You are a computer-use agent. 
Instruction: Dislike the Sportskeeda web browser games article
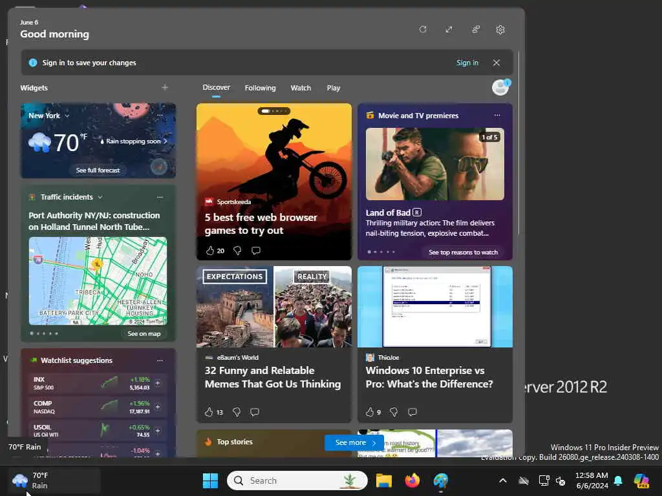tap(237, 251)
